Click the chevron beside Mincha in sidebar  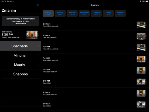click(x=39, y=55)
